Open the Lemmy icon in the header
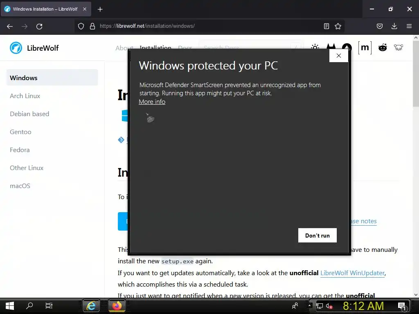419x314 pixels. (399, 47)
